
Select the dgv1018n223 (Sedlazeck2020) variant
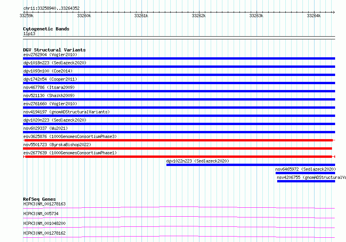click(x=54, y=63)
